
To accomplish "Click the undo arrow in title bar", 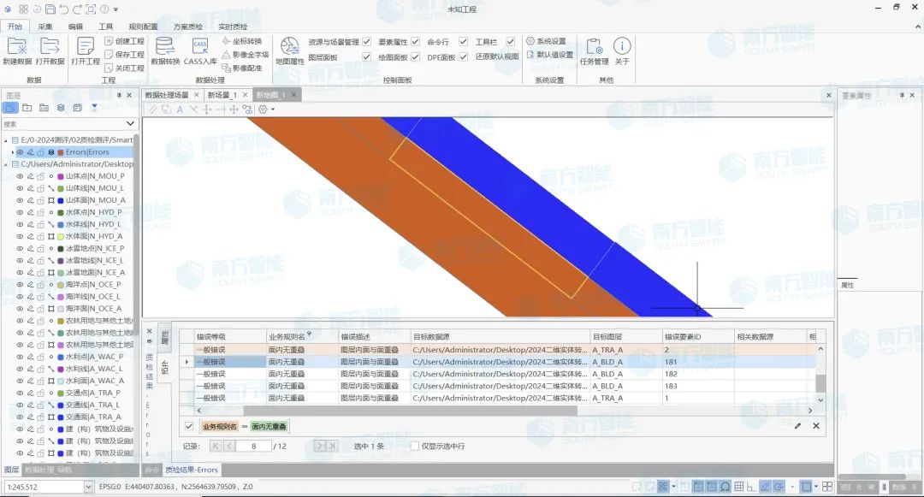I will click(x=63, y=9).
